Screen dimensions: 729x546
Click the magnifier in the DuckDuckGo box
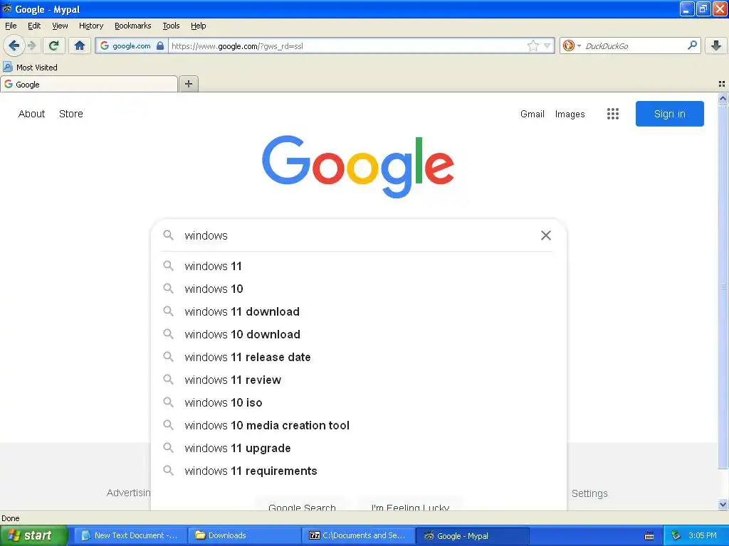(692, 45)
